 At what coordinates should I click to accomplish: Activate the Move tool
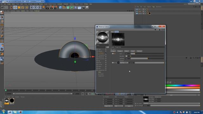click(x=15, y=8)
